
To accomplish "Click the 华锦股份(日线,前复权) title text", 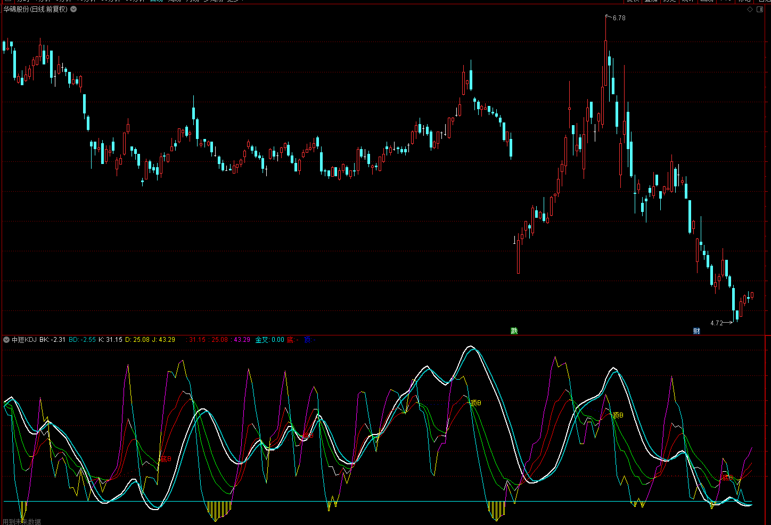I will click(x=36, y=9).
